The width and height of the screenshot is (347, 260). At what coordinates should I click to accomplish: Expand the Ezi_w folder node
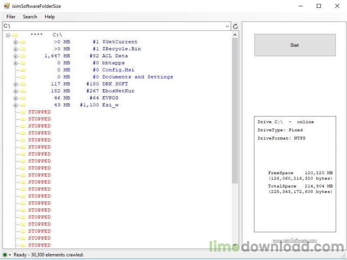[x=16, y=105]
